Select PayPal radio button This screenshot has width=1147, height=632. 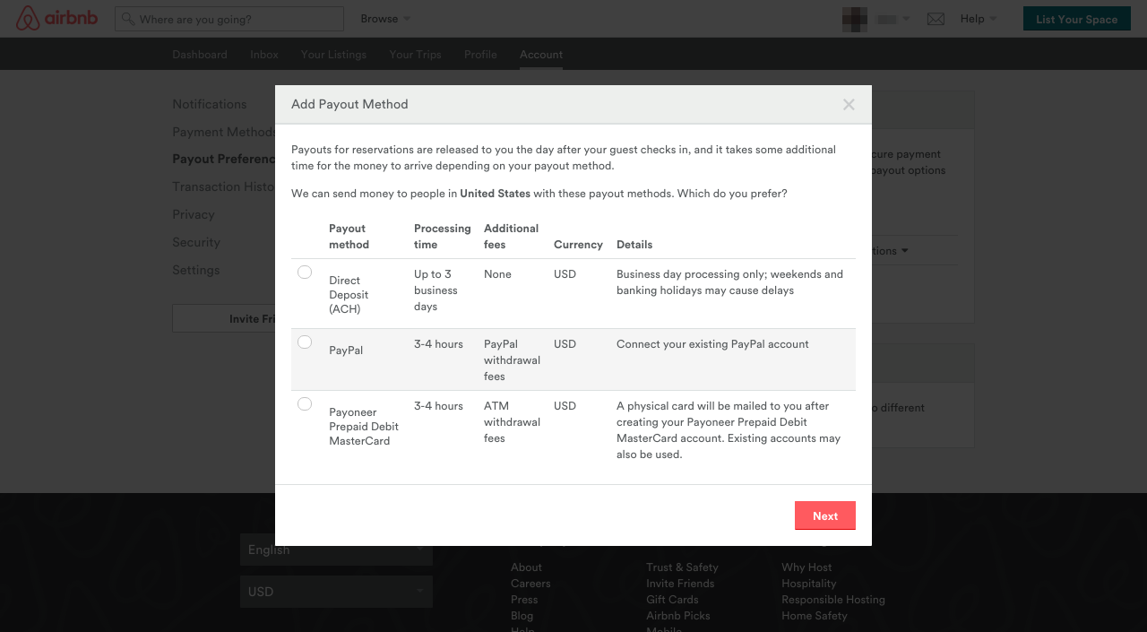tap(305, 342)
